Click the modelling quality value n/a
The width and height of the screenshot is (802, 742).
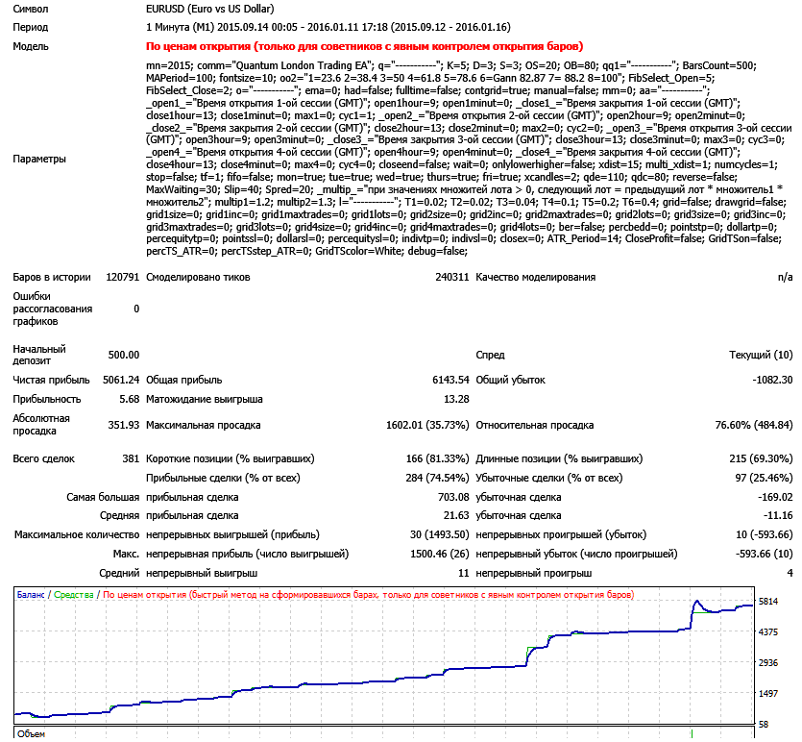pos(785,278)
